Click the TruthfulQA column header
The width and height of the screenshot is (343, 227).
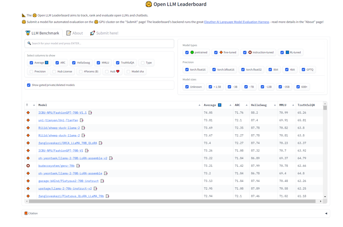coord(306,105)
